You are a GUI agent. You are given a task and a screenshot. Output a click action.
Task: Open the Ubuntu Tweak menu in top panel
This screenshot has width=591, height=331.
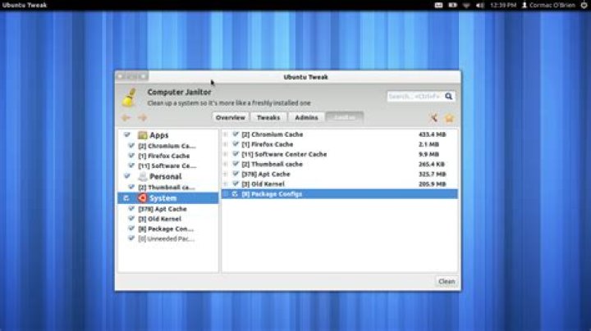(25, 5)
